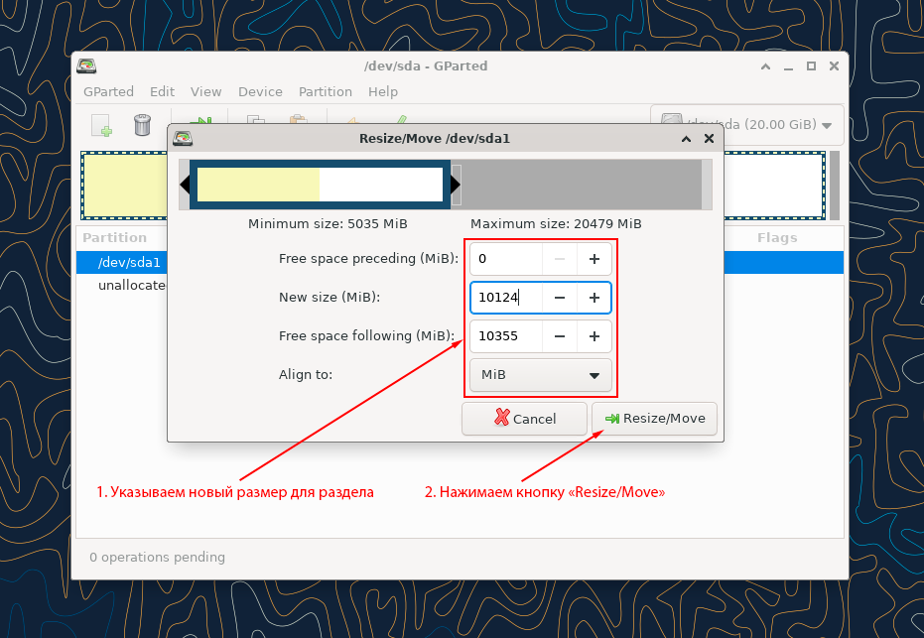The height and width of the screenshot is (638, 924).
Task: Click the Resize/Move button
Action: (654, 419)
